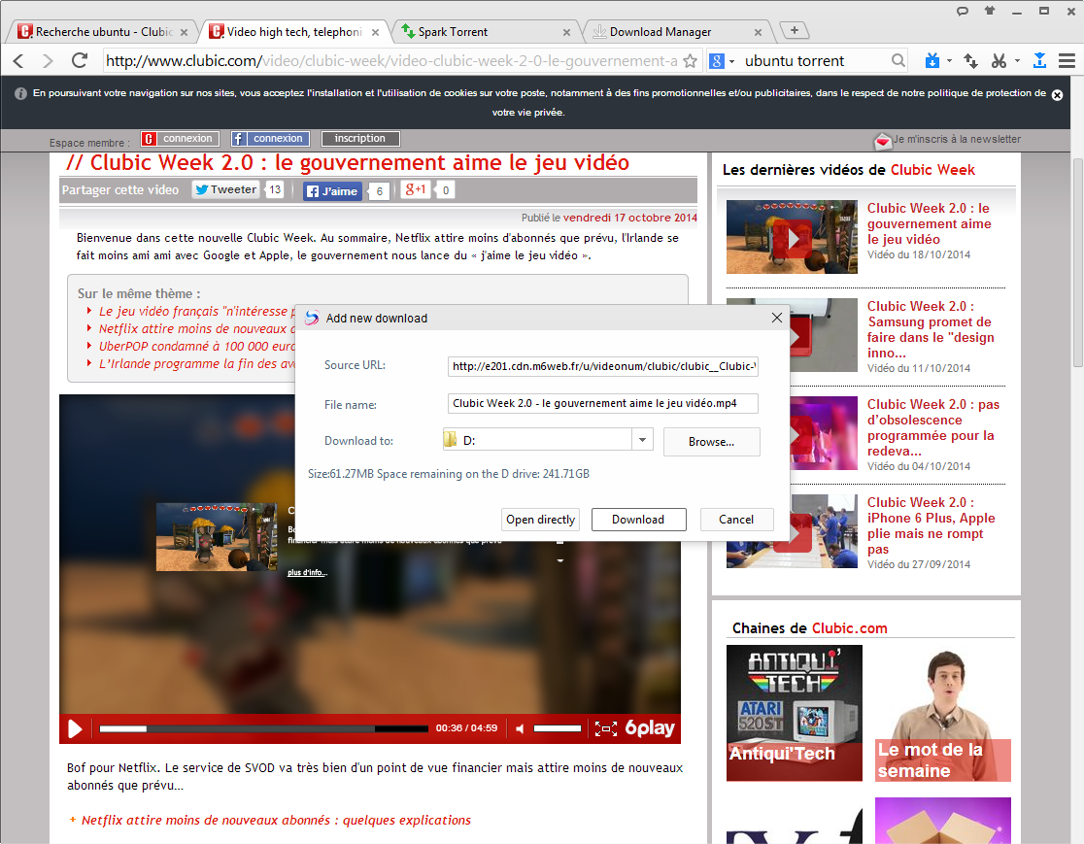The image size is (1084, 844).
Task: Open Le mot de la semaine thumbnail
Action: tap(943, 713)
